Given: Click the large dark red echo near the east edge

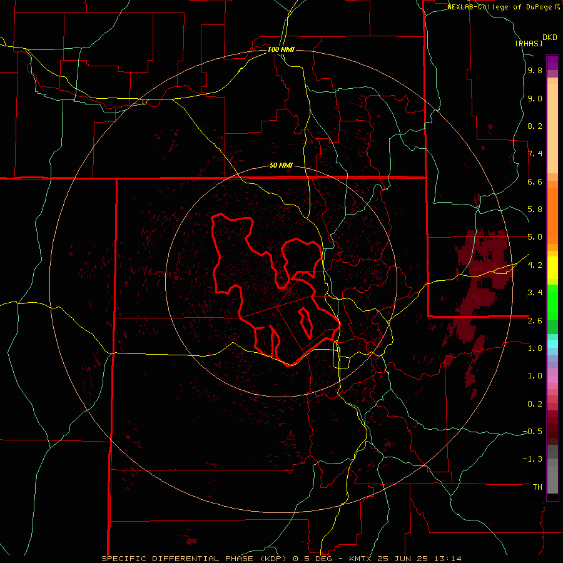Looking at the screenshot, I should click(x=481, y=283).
